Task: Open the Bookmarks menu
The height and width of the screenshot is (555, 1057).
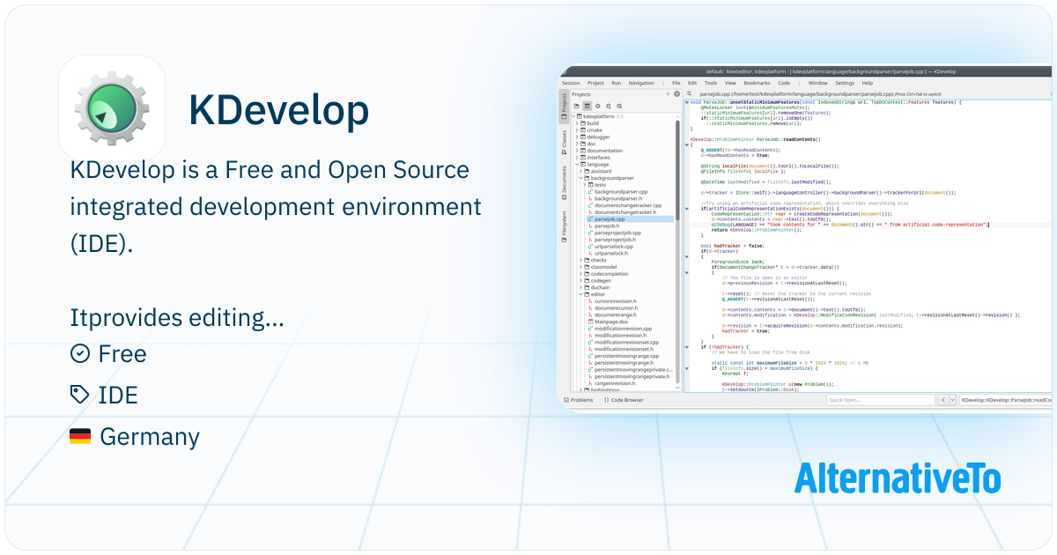Action: [x=757, y=83]
